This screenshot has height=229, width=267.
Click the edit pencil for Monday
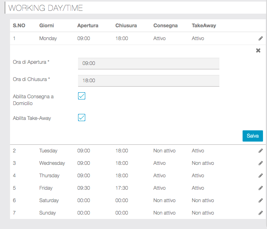261,39
